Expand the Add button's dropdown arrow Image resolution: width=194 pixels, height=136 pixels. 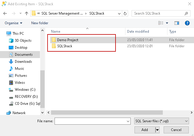pyautogui.click(x=157, y=130)
